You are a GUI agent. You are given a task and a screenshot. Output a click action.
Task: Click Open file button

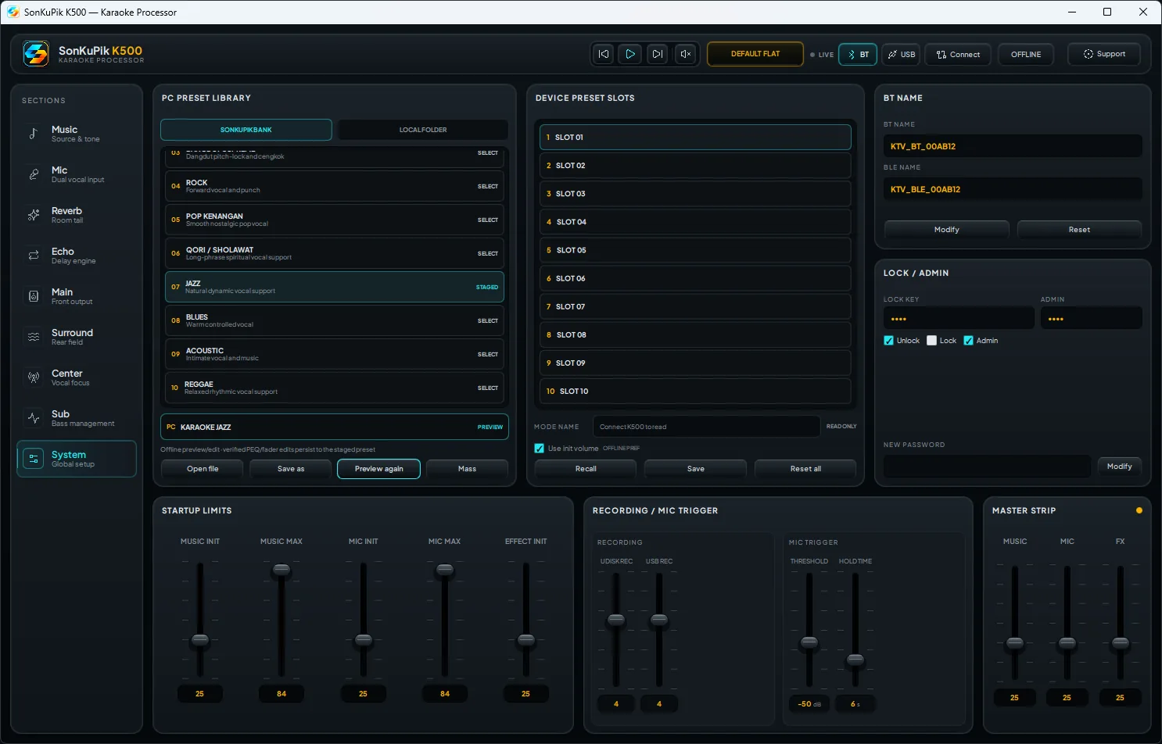pyautogui.click(x=203, y=469)
